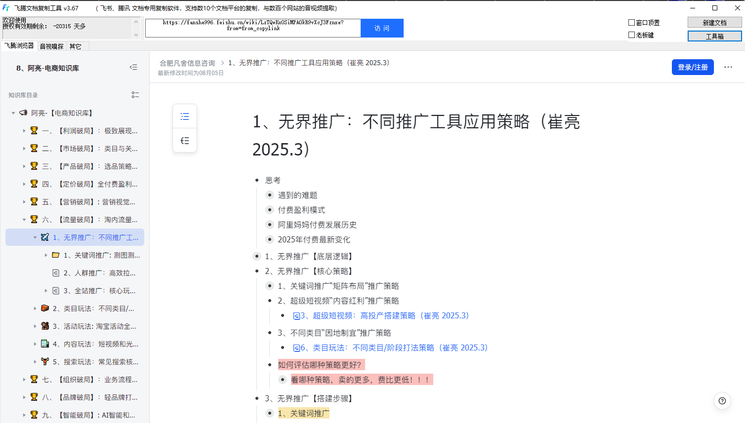Screen dimensions: 745x423
Task: Click the URL address input field
Action: (253, 28)
